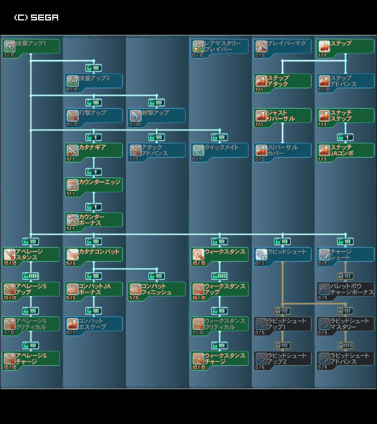The height and width of the screenshot is (424, 377).
Task: Select the 技量アップ1 skill icon
Action: (x=9, y=46)
